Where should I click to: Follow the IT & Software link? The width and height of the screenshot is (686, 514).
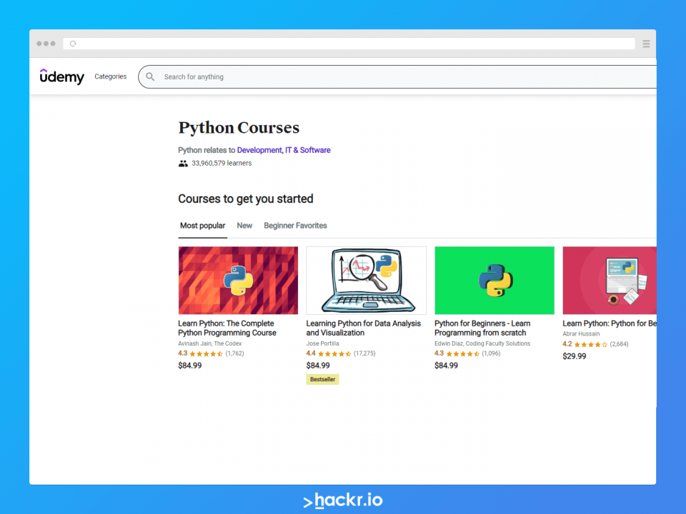tap(307, 150)
